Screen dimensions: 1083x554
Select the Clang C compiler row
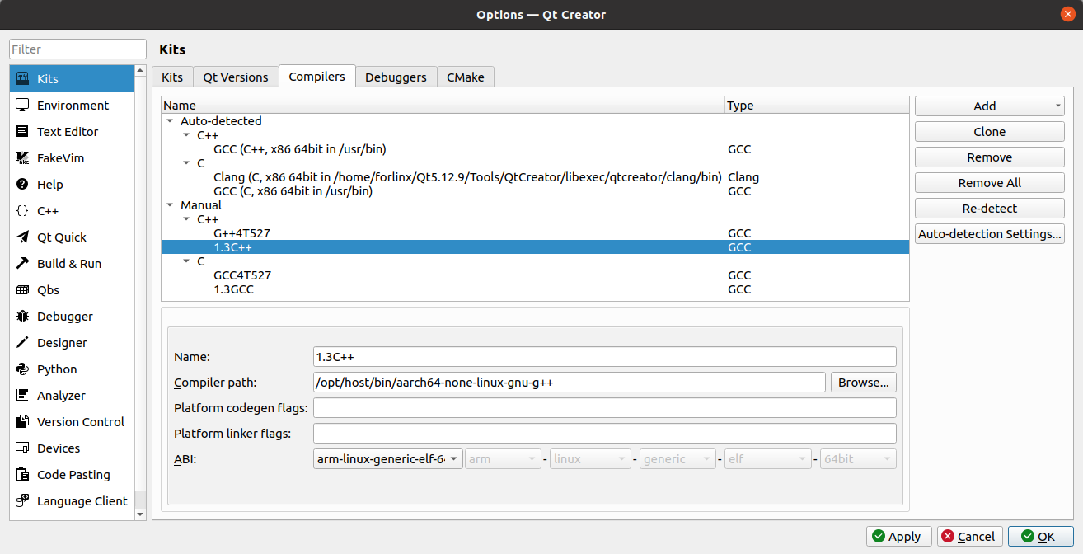[535, 177]
